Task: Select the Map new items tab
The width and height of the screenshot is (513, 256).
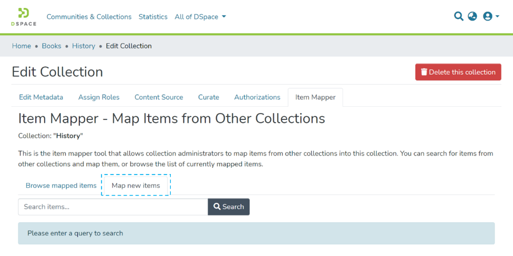Action: (x=136, y=186)
